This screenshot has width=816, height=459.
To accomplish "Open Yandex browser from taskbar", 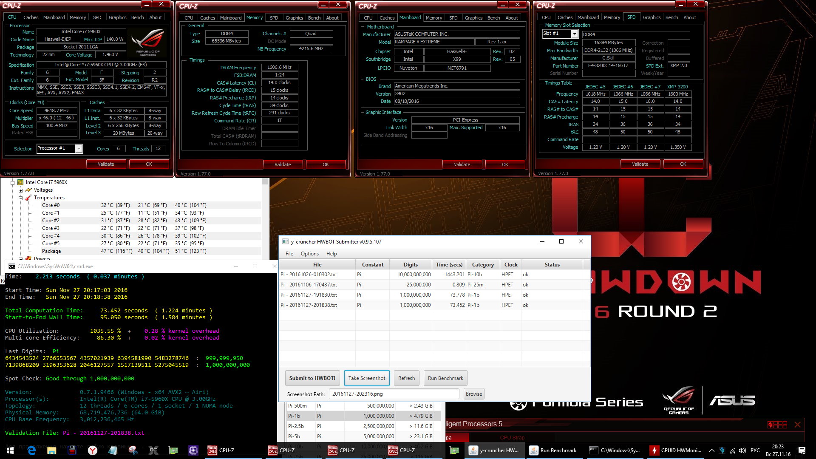I will pos(92,450).
